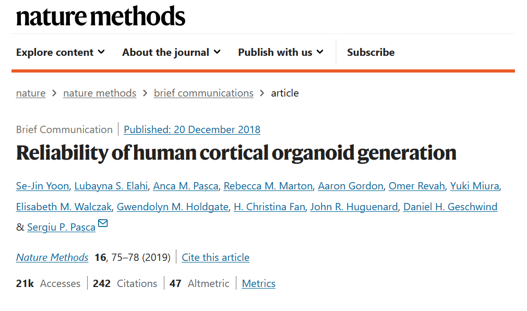Select author Lubayna S. Elahi
The height and width of the screenshot is (311, 527).
click(111, 186)
